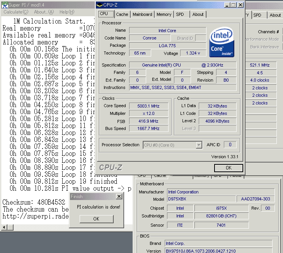Close the Finish dialog with X
The width and height of the screenshot is (283, 253).
pyautogui.click(x=119, y=197)
